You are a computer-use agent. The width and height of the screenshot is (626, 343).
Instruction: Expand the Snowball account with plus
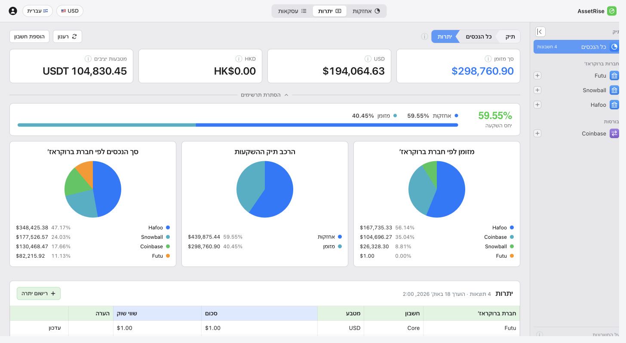(537, 90)
